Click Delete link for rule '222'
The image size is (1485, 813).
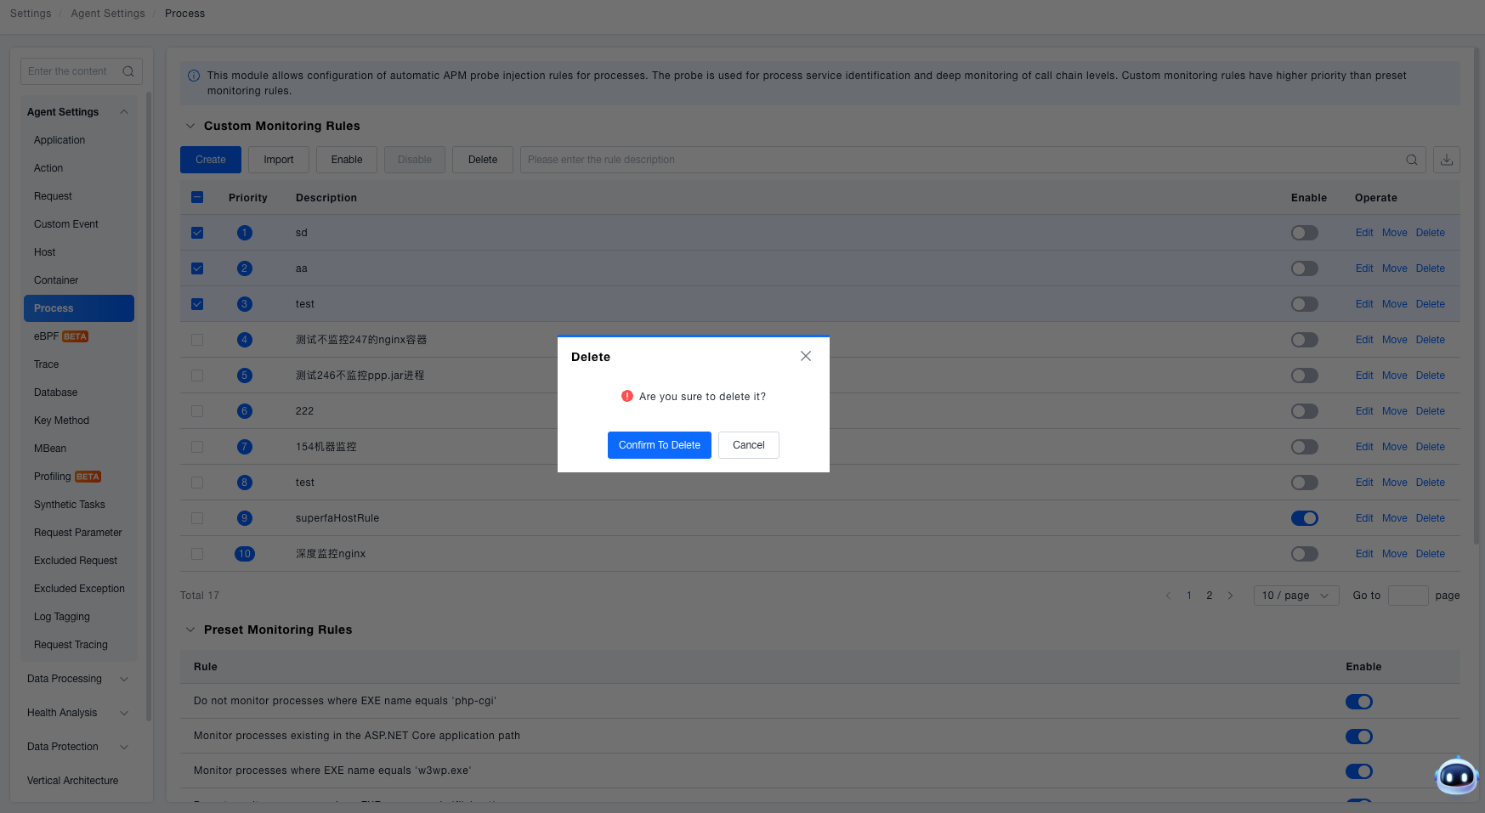pyautogui.click(x=1431, y=411)
